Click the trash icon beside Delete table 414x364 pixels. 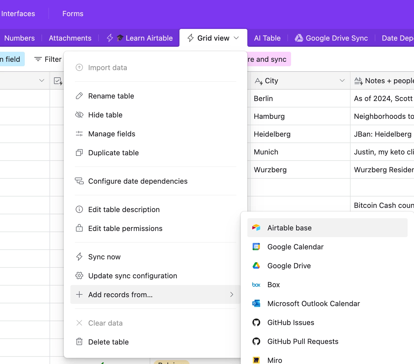(x=79, y=342)
